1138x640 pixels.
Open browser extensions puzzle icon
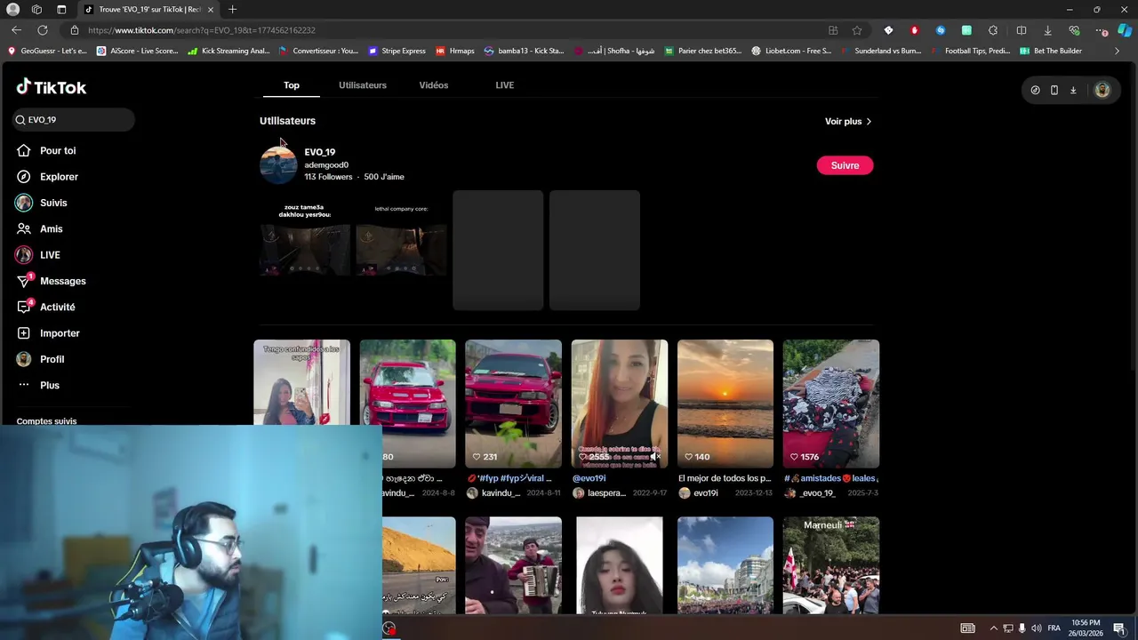click(x=993, y=30)
